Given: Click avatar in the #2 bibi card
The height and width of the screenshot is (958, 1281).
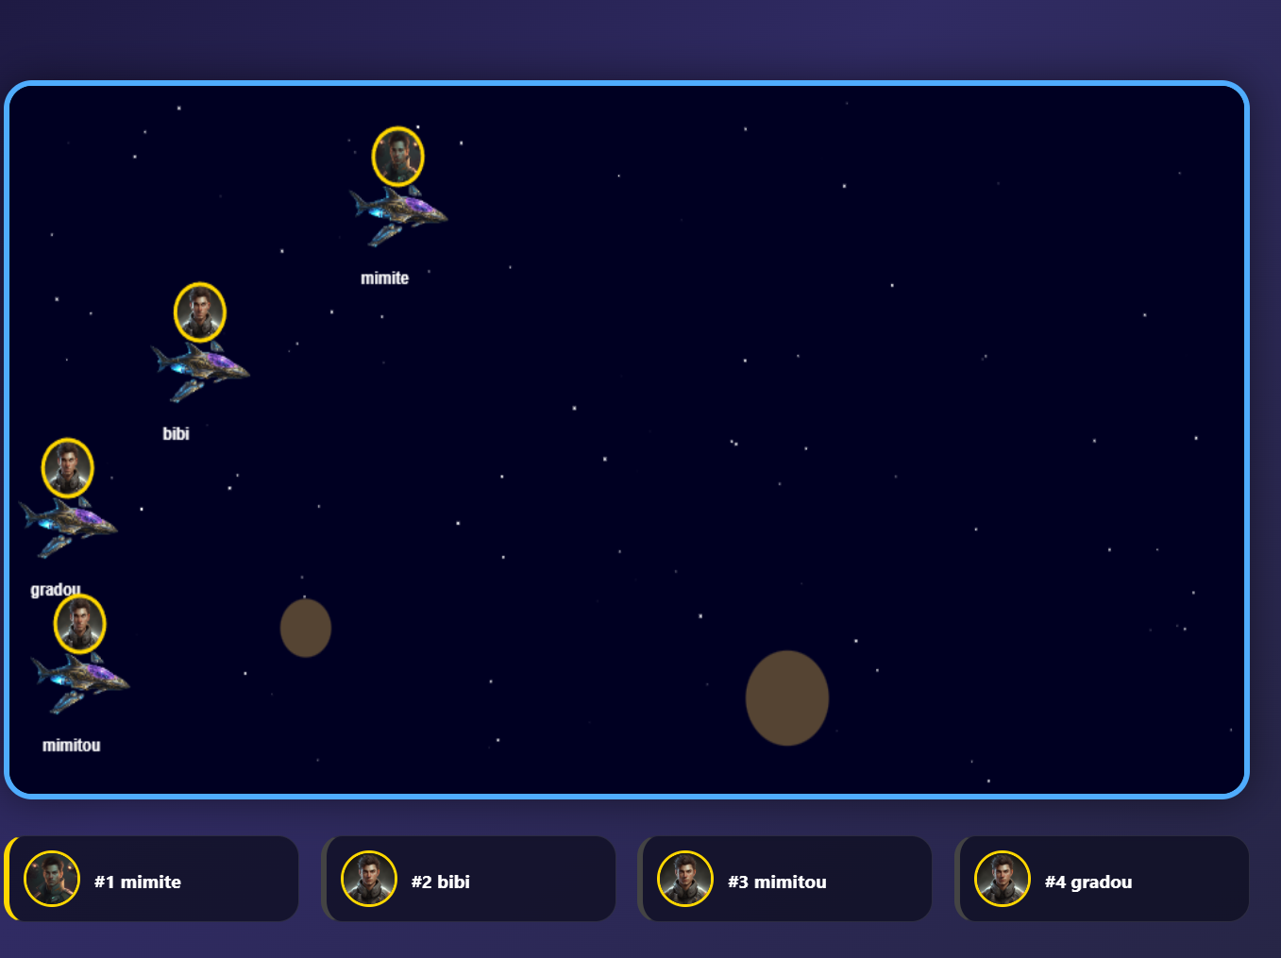Looking at the screenshot, I should [369, 879].
